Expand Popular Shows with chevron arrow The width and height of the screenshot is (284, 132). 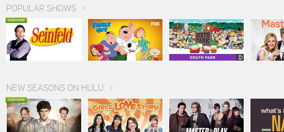click(x=83, y=8)
